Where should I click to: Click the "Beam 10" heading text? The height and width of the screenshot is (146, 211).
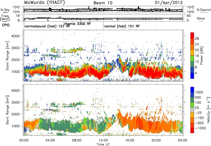coord(103,3)
